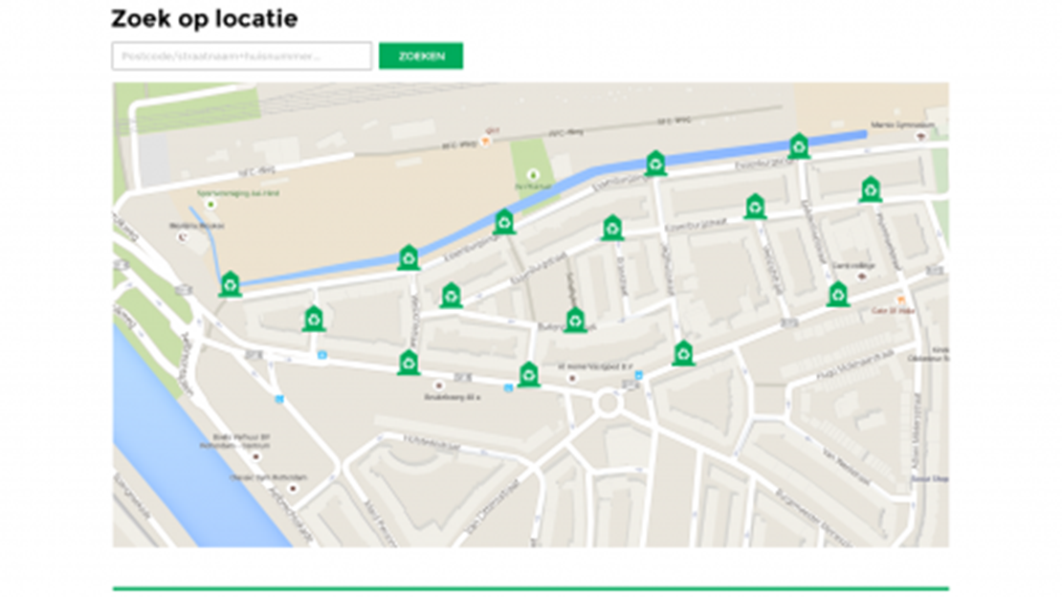Click blue transit stop icon near roundabout

click(x=638, y=375)
